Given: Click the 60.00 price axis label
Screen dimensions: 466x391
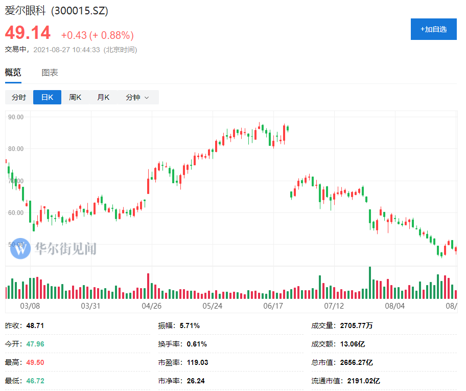Looking at the screenshot, I should tap(16, 213).
